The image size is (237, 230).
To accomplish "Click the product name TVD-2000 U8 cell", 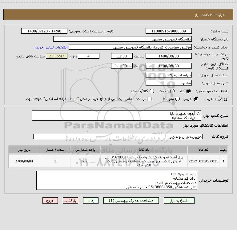I will (x=144, y=161).
